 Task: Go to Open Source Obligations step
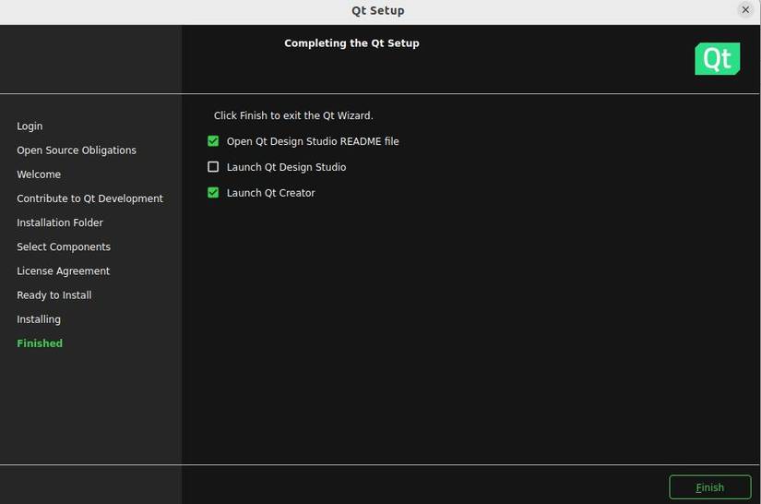(x=77, y=150)
